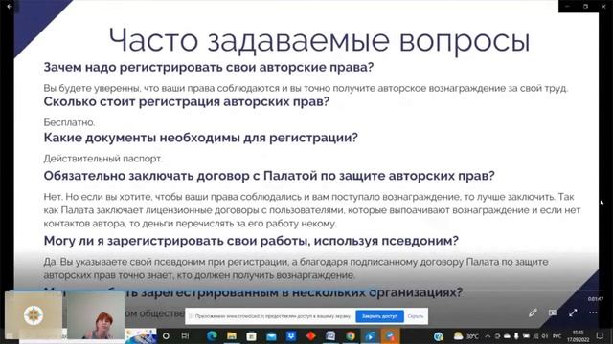Click the back arrow in the player
Viewport: 613px width, 344px height.
click(x=10, y=7)
